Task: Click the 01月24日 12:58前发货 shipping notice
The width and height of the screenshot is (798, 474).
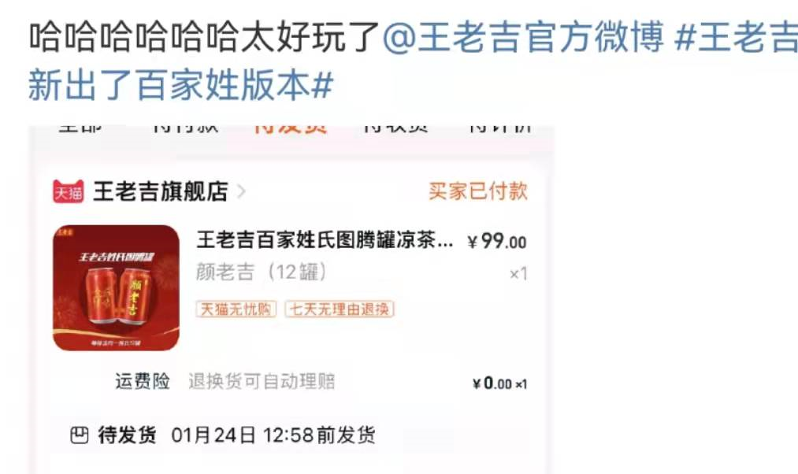Action: [x=273, y=435]
